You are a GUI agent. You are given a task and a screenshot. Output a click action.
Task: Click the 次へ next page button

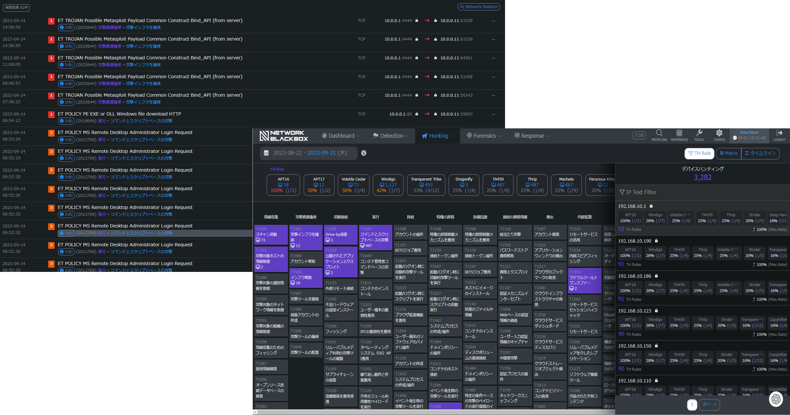tap(709, 404)
